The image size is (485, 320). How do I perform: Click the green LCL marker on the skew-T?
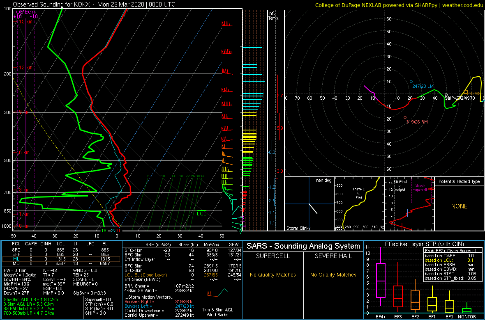coord(201,213)
